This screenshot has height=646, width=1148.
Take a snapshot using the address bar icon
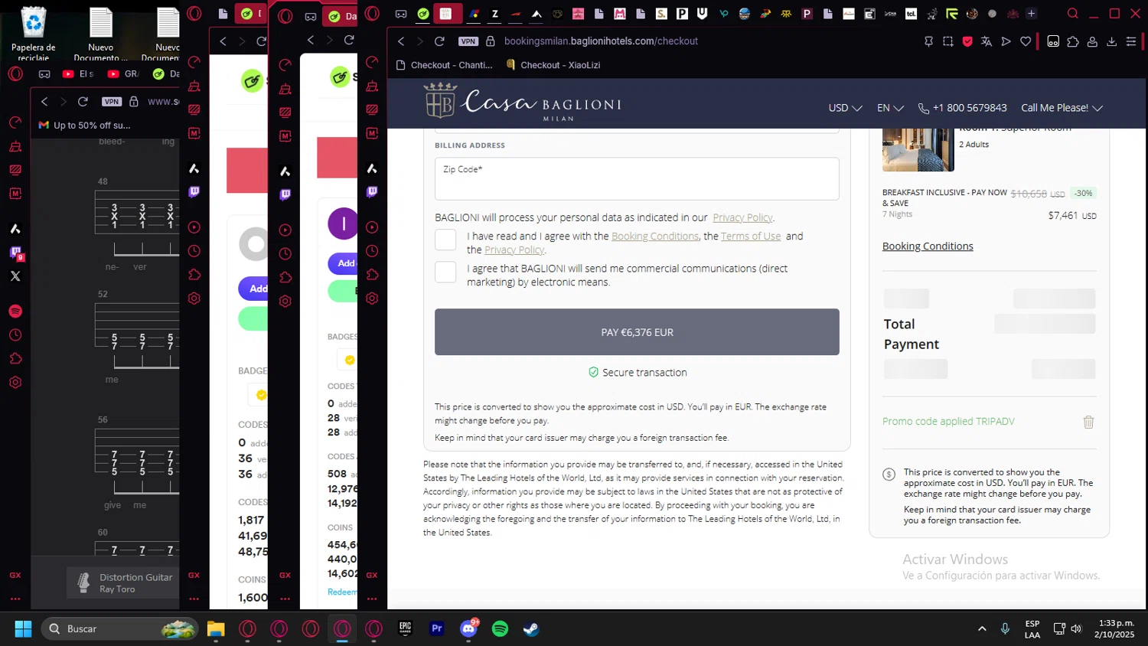pos(948,41)
